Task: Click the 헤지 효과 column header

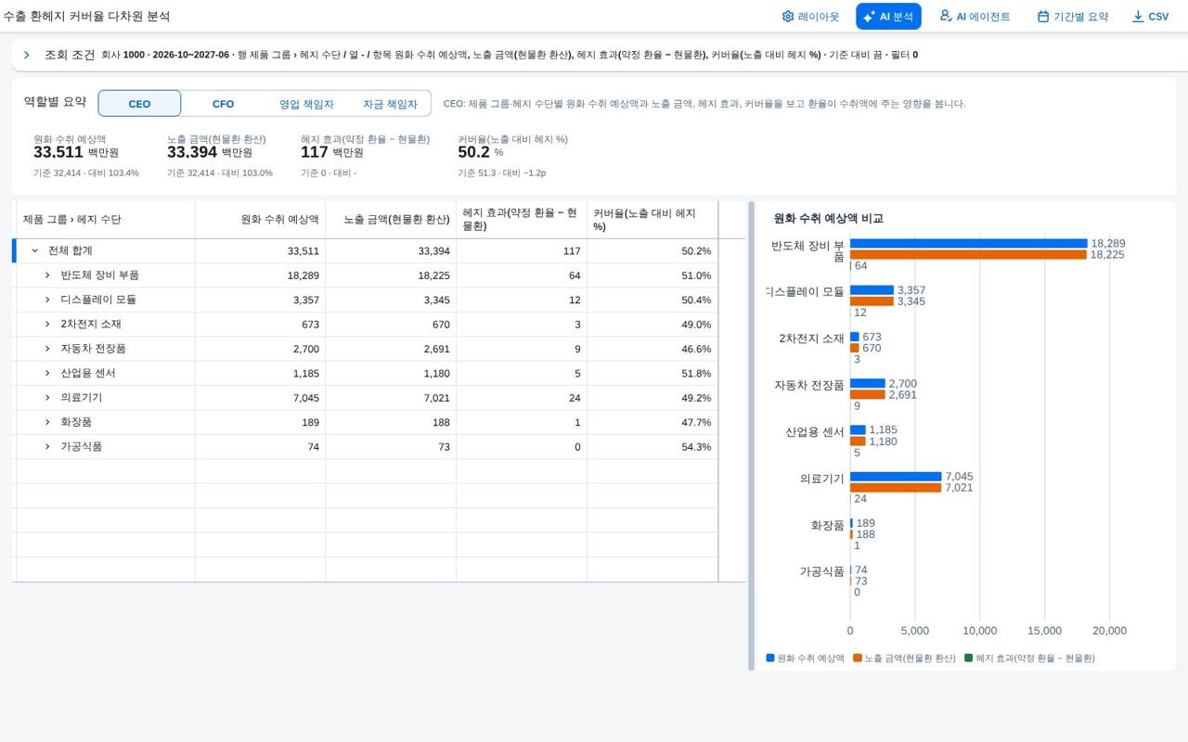Action: tap(522, 220)
